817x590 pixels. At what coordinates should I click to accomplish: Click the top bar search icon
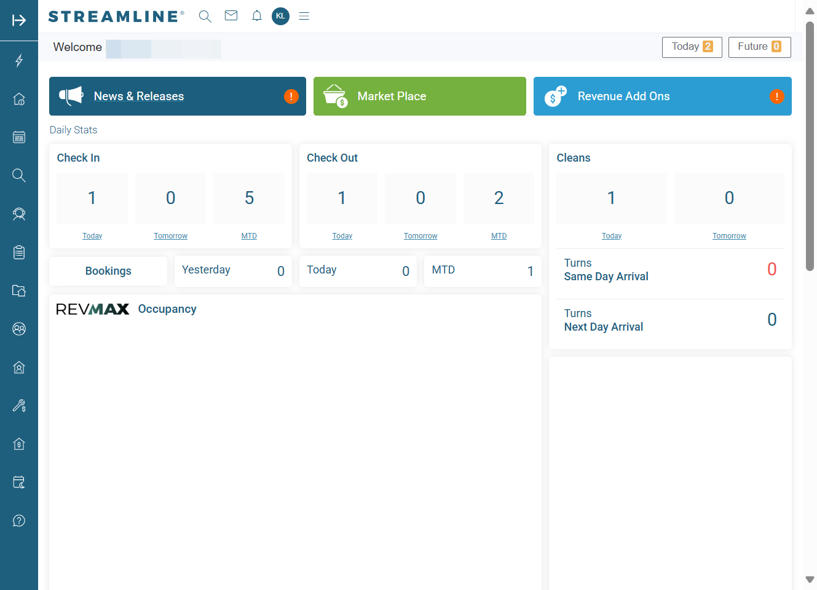pyautogui.click(x=205, y=17)
